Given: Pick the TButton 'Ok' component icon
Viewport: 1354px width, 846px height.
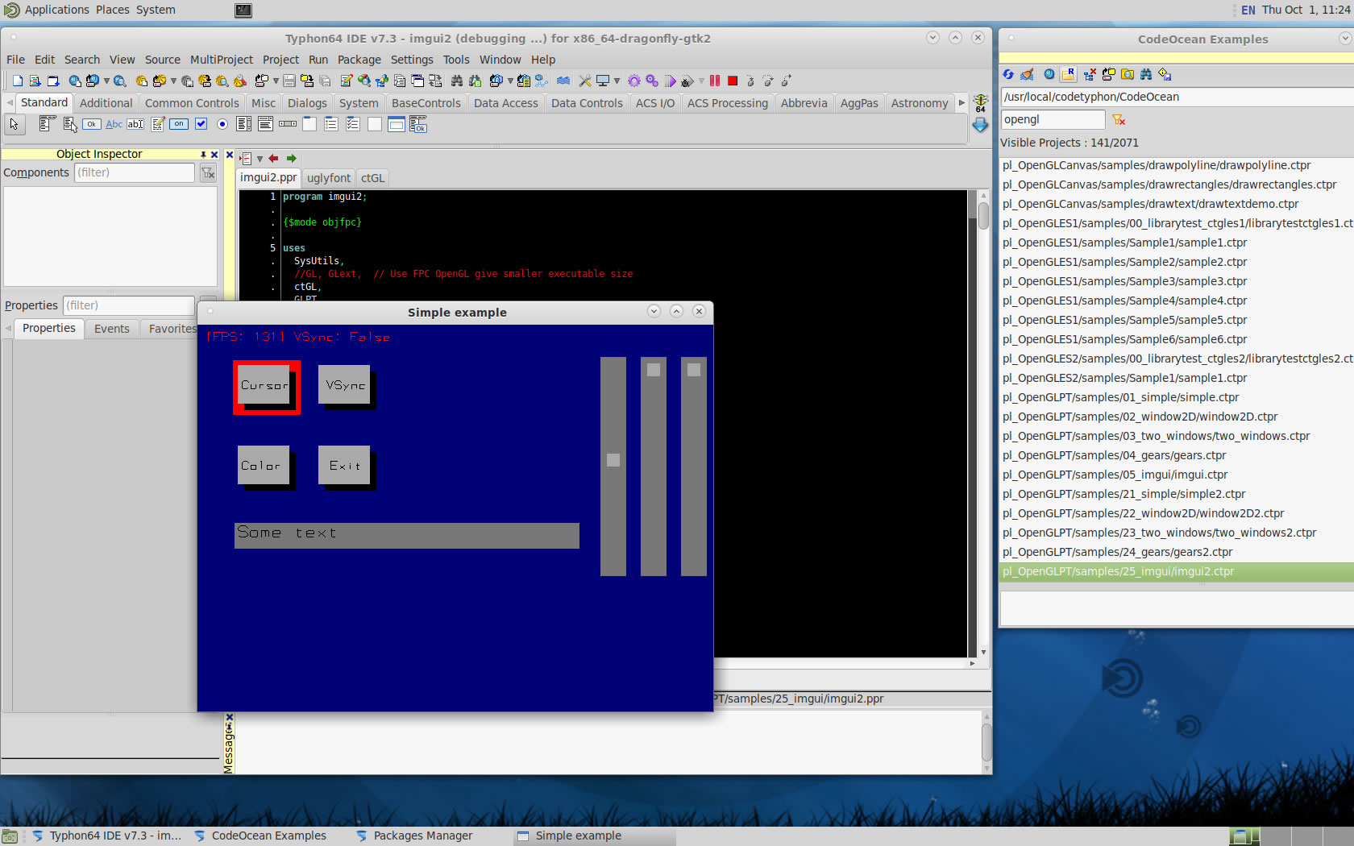Looking at the screenshot, I should tap(91, 124).
